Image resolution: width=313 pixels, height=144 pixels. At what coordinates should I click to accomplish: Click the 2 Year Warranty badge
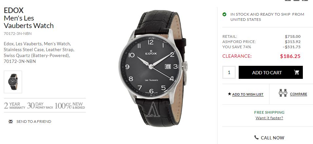click(14, 106)
